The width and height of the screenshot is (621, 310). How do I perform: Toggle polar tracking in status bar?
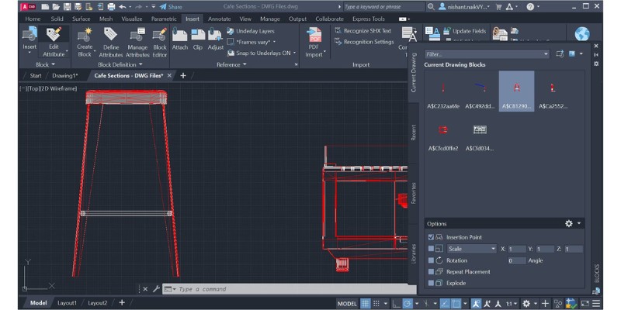click(407, 304)
